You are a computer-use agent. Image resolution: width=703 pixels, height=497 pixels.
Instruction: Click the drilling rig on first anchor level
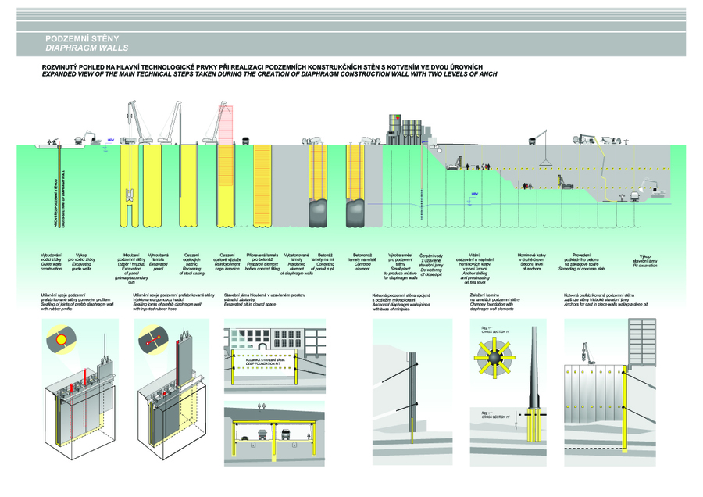tap(455, 164)
